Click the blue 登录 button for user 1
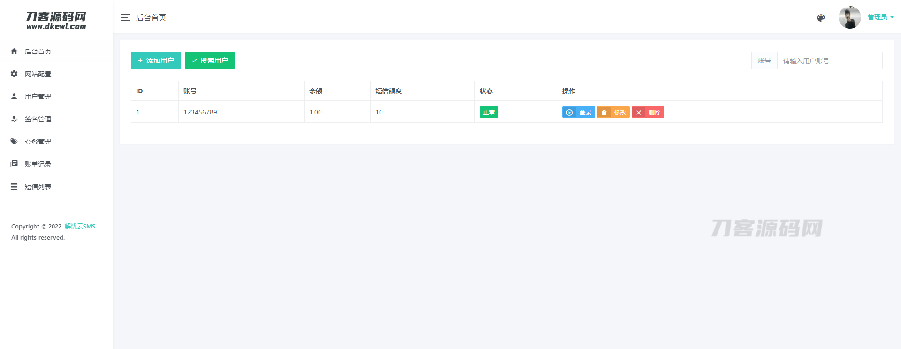The height and width of the screenshot is (349, 901). (x=578, y=112)
